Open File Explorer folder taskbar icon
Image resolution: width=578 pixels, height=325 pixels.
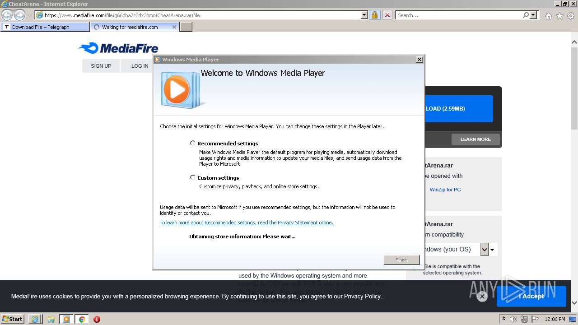[51, 319]
